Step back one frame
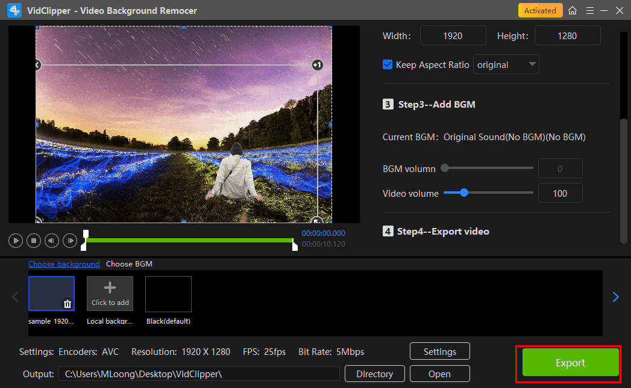This screenshot has height=388, width=631. coord(52,241)
